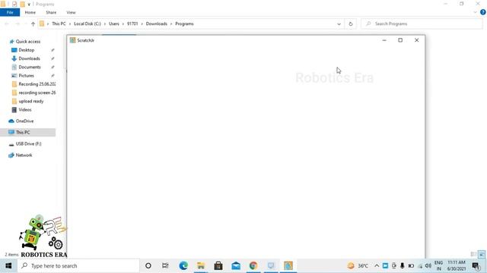Open File Explorer from the taskbar
This screenshot has width=487, height=273.
pos(201,266)
